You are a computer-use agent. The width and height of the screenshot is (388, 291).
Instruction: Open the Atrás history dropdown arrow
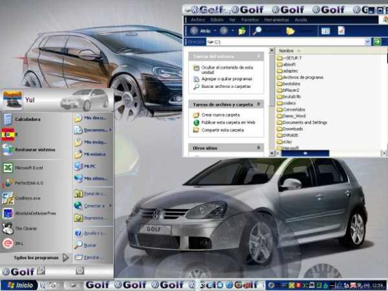coord(215,30)
